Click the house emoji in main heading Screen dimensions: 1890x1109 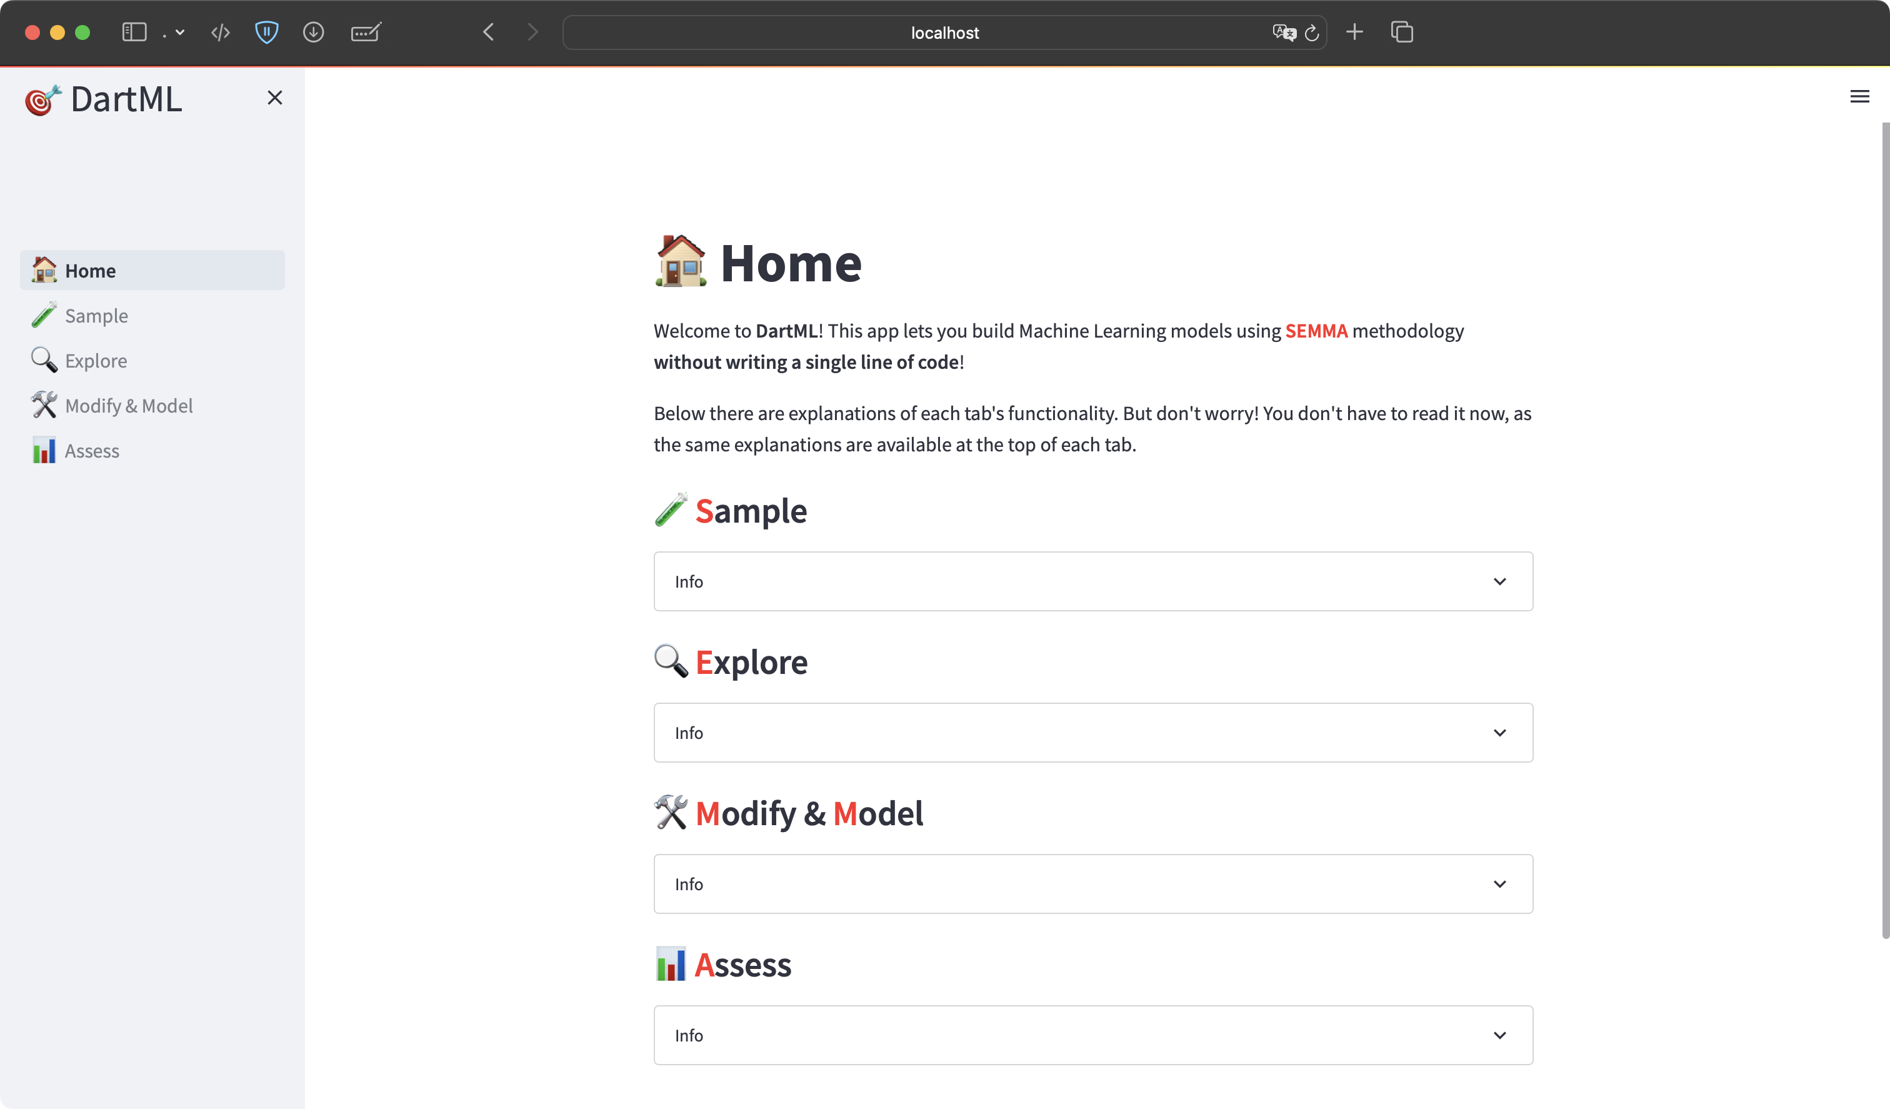coord(680,261)
